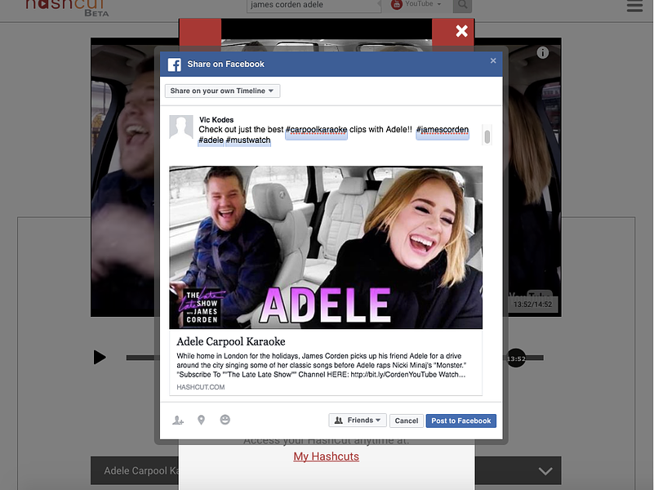Open Share on your own Timeline dropdown

pos(222,91)
